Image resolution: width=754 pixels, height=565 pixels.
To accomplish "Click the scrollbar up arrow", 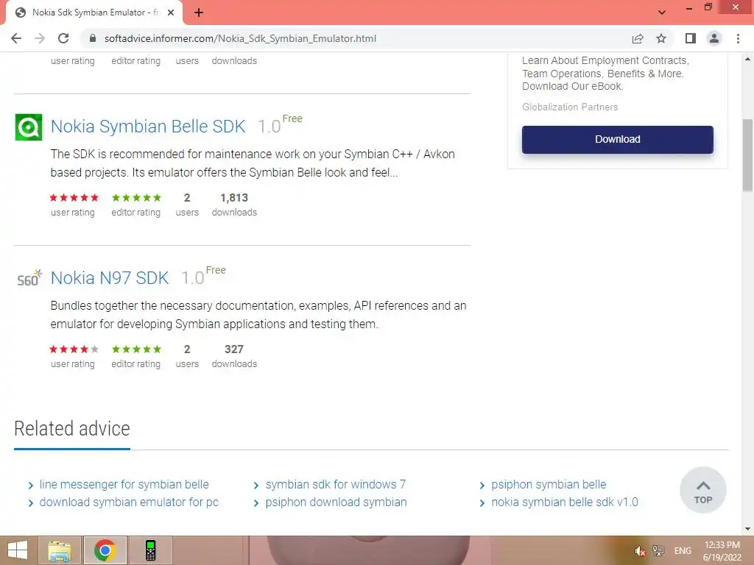I will tap(747, 59).
